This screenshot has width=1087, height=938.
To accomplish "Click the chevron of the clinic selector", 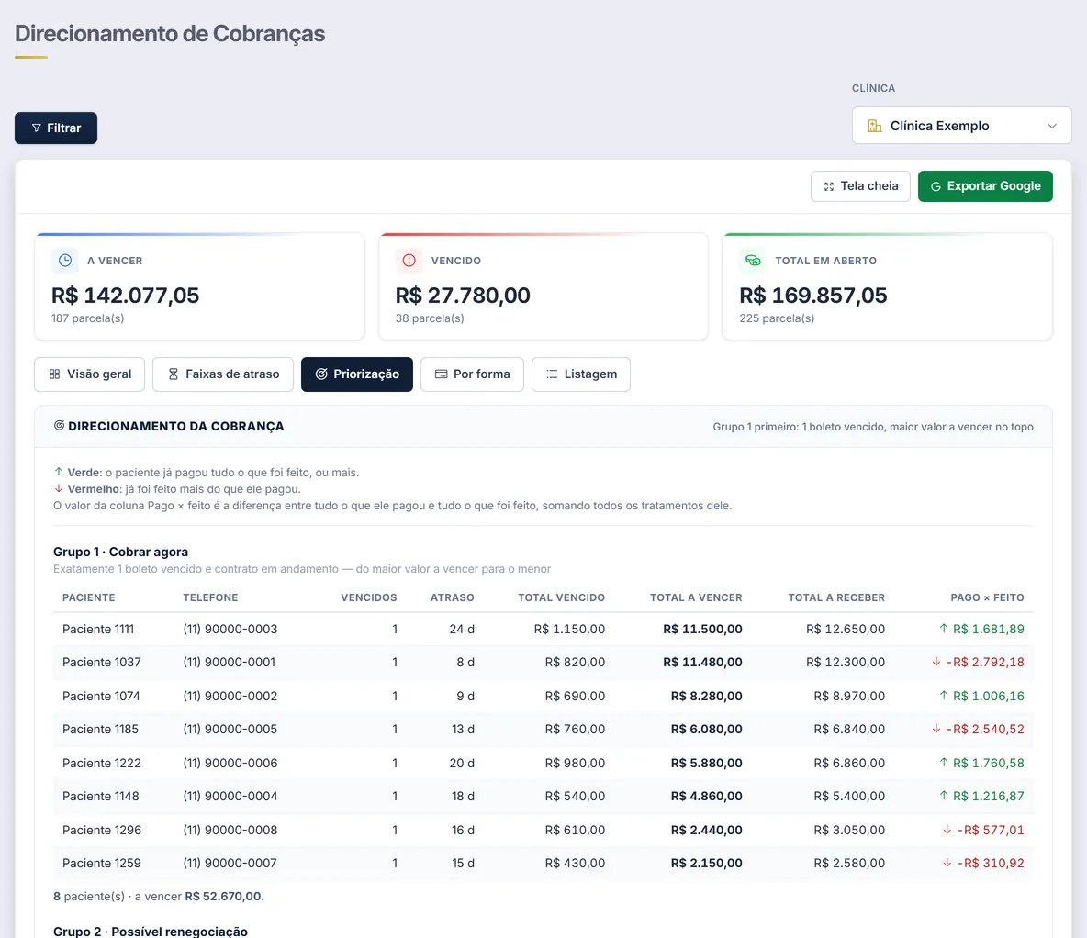I will point(1051,126).
